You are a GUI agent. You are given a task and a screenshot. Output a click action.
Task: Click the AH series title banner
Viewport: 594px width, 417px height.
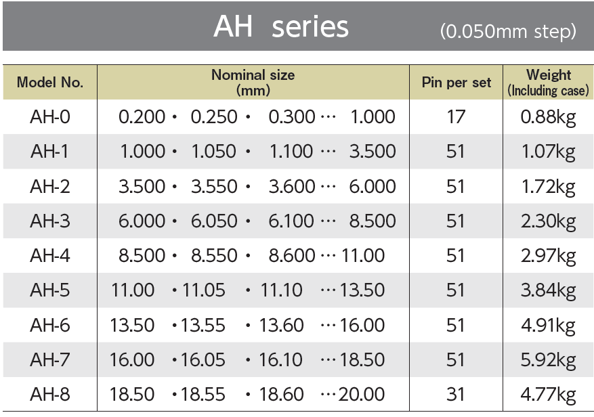(x=298, y=26)
